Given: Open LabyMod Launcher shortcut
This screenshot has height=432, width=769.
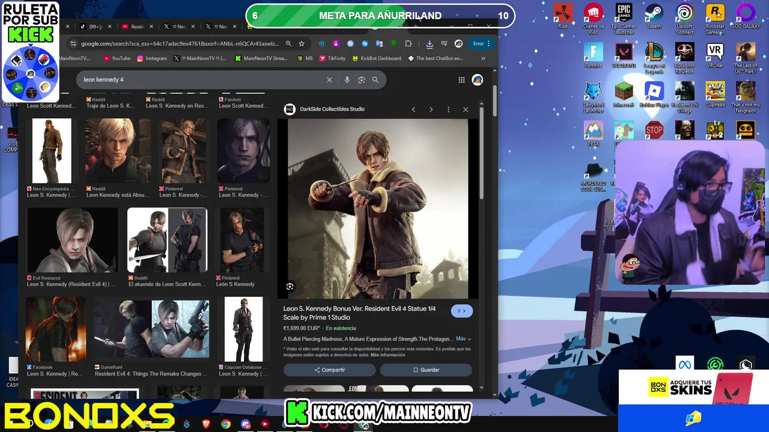Looking at the screenshot, I should (594, 98).
